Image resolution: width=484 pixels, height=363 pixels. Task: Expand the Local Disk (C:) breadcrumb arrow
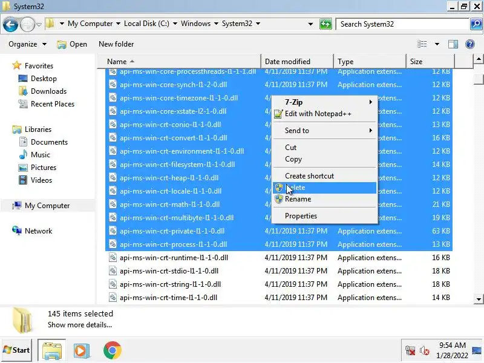[175, 24]
